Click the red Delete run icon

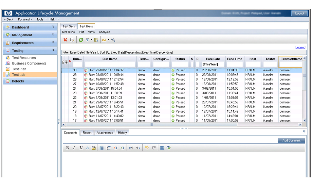(x=65, y=40)
